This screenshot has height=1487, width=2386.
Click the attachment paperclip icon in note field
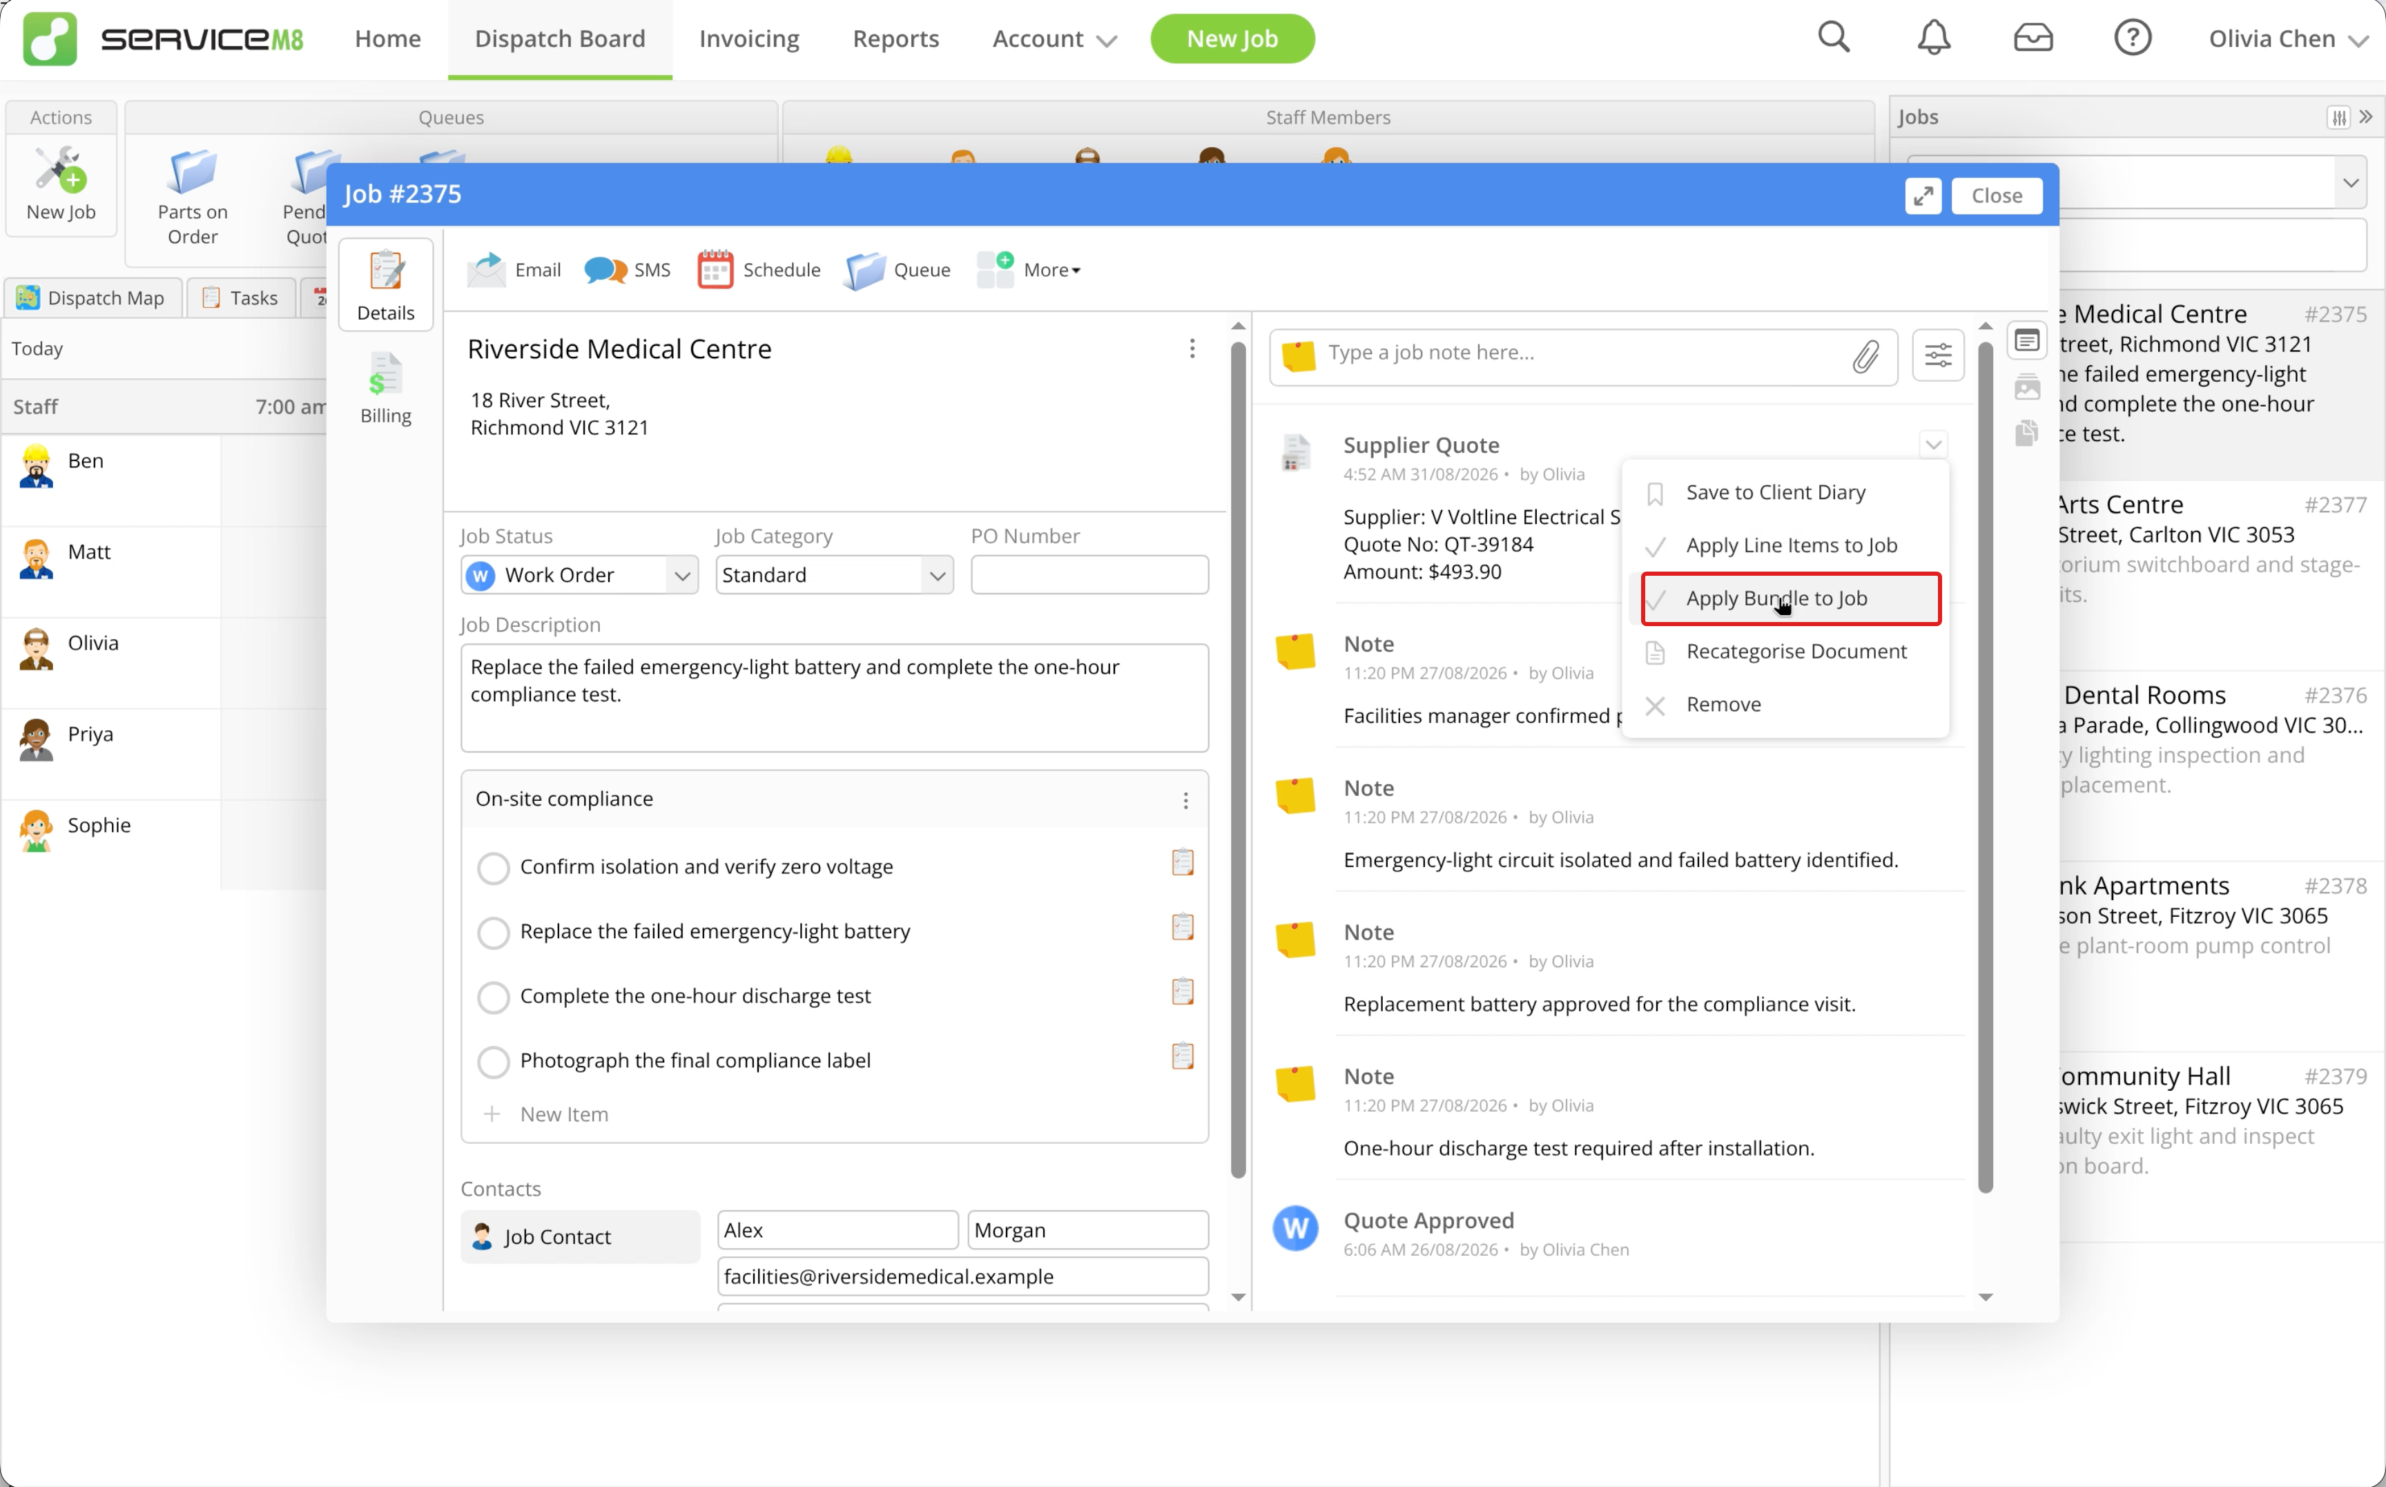(1865, 356)
